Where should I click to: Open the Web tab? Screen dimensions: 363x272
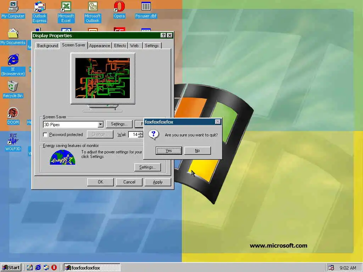point(134,46)
